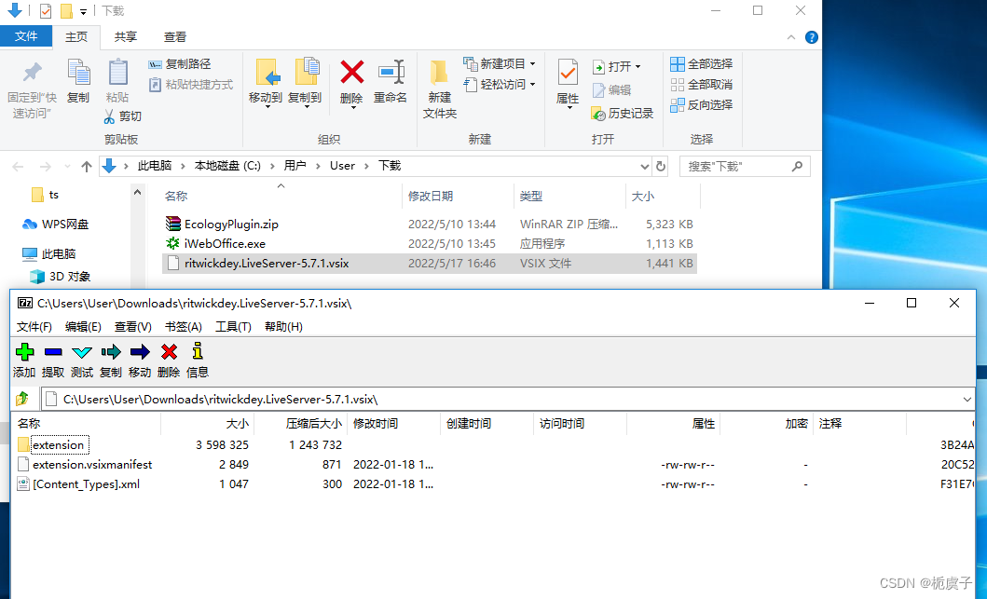
Task: Switch to Share (共享) ribbon tab
Action: point(125,36)
